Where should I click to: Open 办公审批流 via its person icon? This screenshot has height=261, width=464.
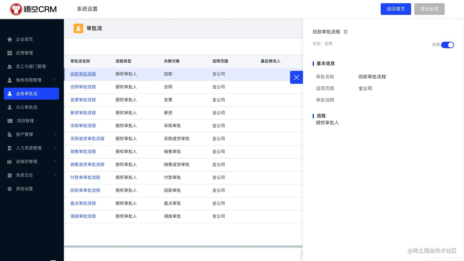[10, 107]
